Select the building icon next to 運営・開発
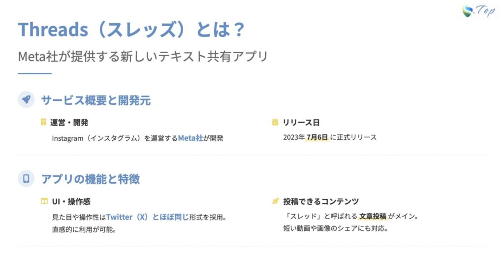The image size is (504, 257). pos(44,122)
